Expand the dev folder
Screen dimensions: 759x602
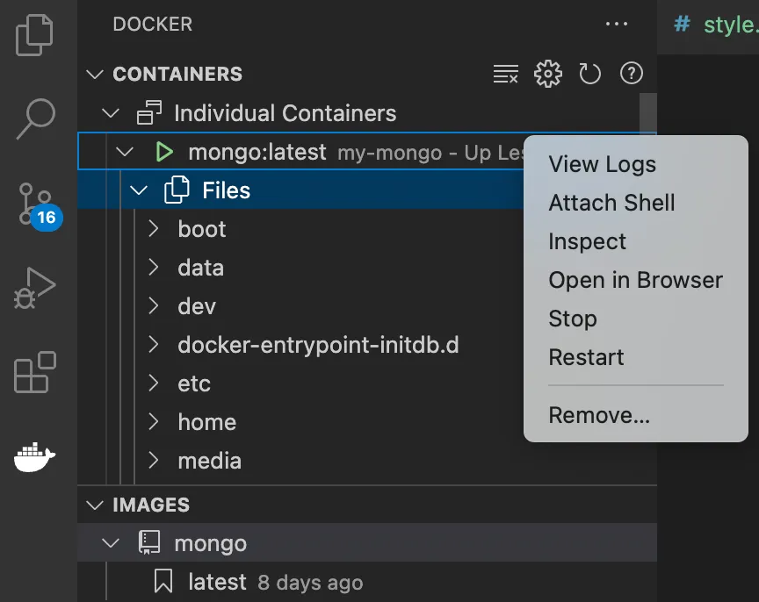(x=154, y=306)
